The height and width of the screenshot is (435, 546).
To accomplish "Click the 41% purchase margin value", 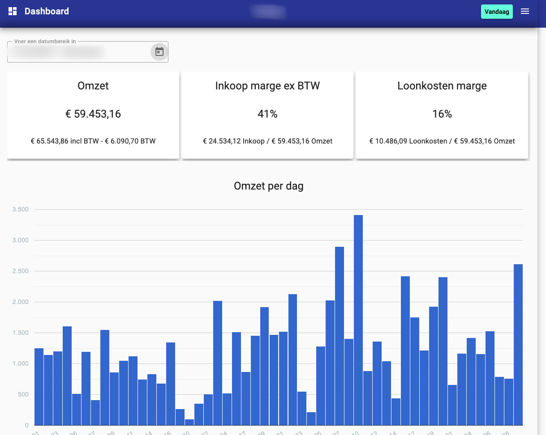I will coord(267,114).
